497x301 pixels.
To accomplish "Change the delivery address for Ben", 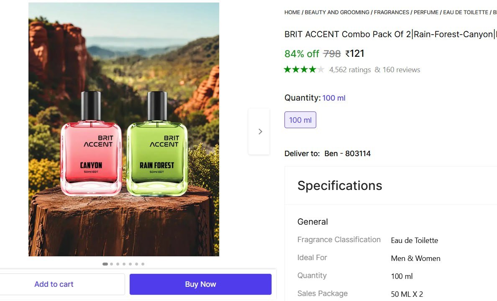I will click(348, 153).
